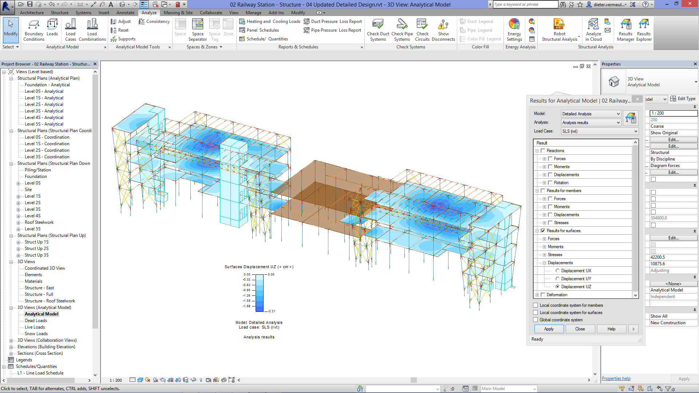Viewport: 699px width, 393px height.
Task: Run Check Duct Systems
Action: pos(378,30)
